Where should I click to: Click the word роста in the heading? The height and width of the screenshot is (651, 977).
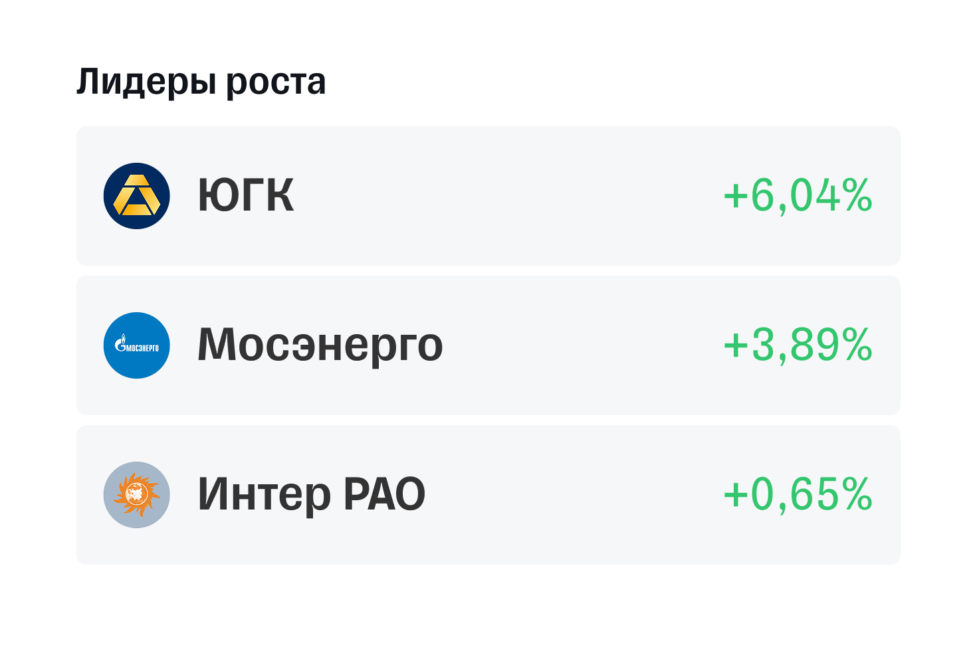coord(276,82)
